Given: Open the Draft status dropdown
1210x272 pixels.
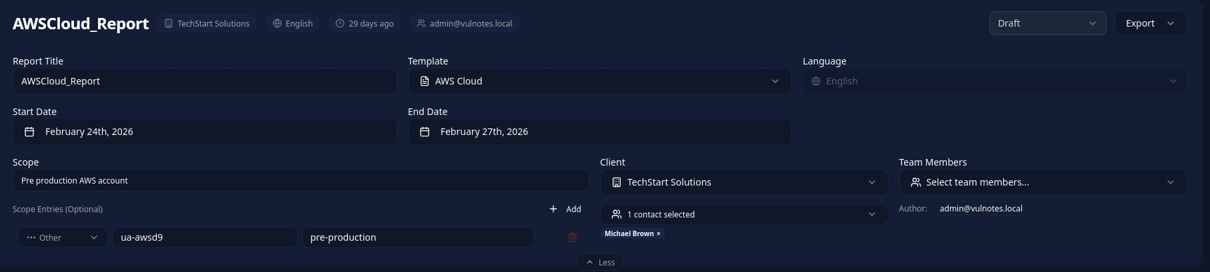Looking at the screenshot, I should [x=1047, y=23].
